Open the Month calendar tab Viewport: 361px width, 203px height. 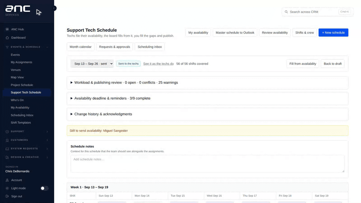tap(81, 47)
